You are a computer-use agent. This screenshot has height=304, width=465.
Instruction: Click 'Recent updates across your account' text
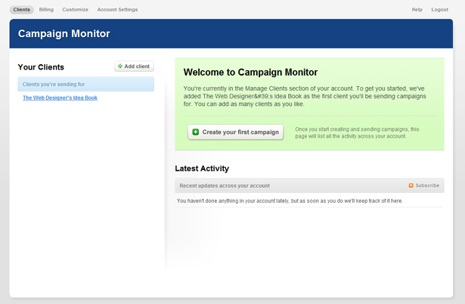225,186
